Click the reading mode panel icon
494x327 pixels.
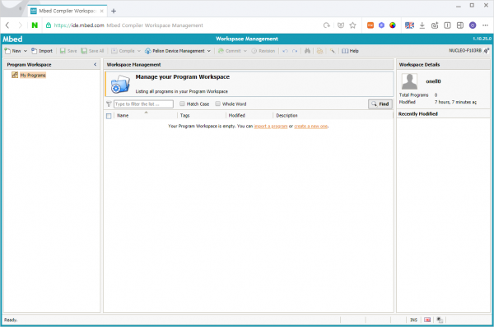tap(447, 25)
